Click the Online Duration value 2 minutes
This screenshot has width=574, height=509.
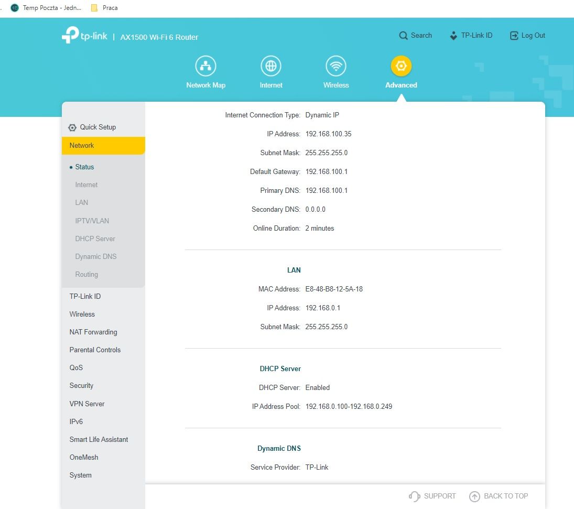click(x=320, y=229)
